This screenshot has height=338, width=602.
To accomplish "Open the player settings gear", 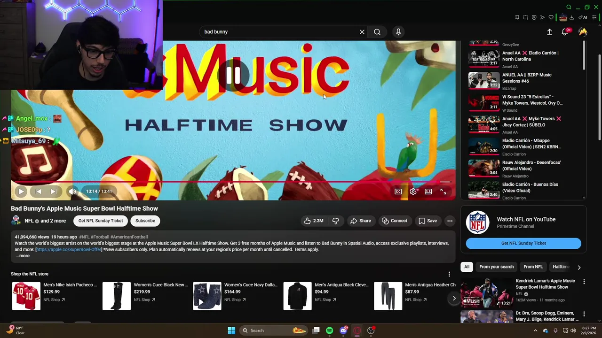I will tap(413, 191).
